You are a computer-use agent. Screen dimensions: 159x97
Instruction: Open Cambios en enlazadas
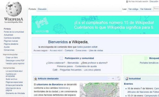coord(11,75)
